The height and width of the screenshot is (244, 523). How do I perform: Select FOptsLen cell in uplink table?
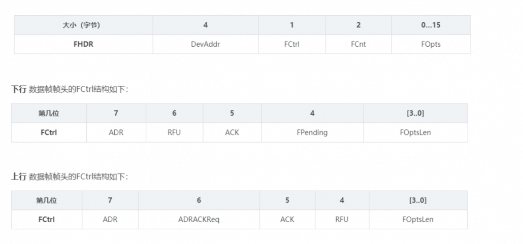click(x=417, y=220)
